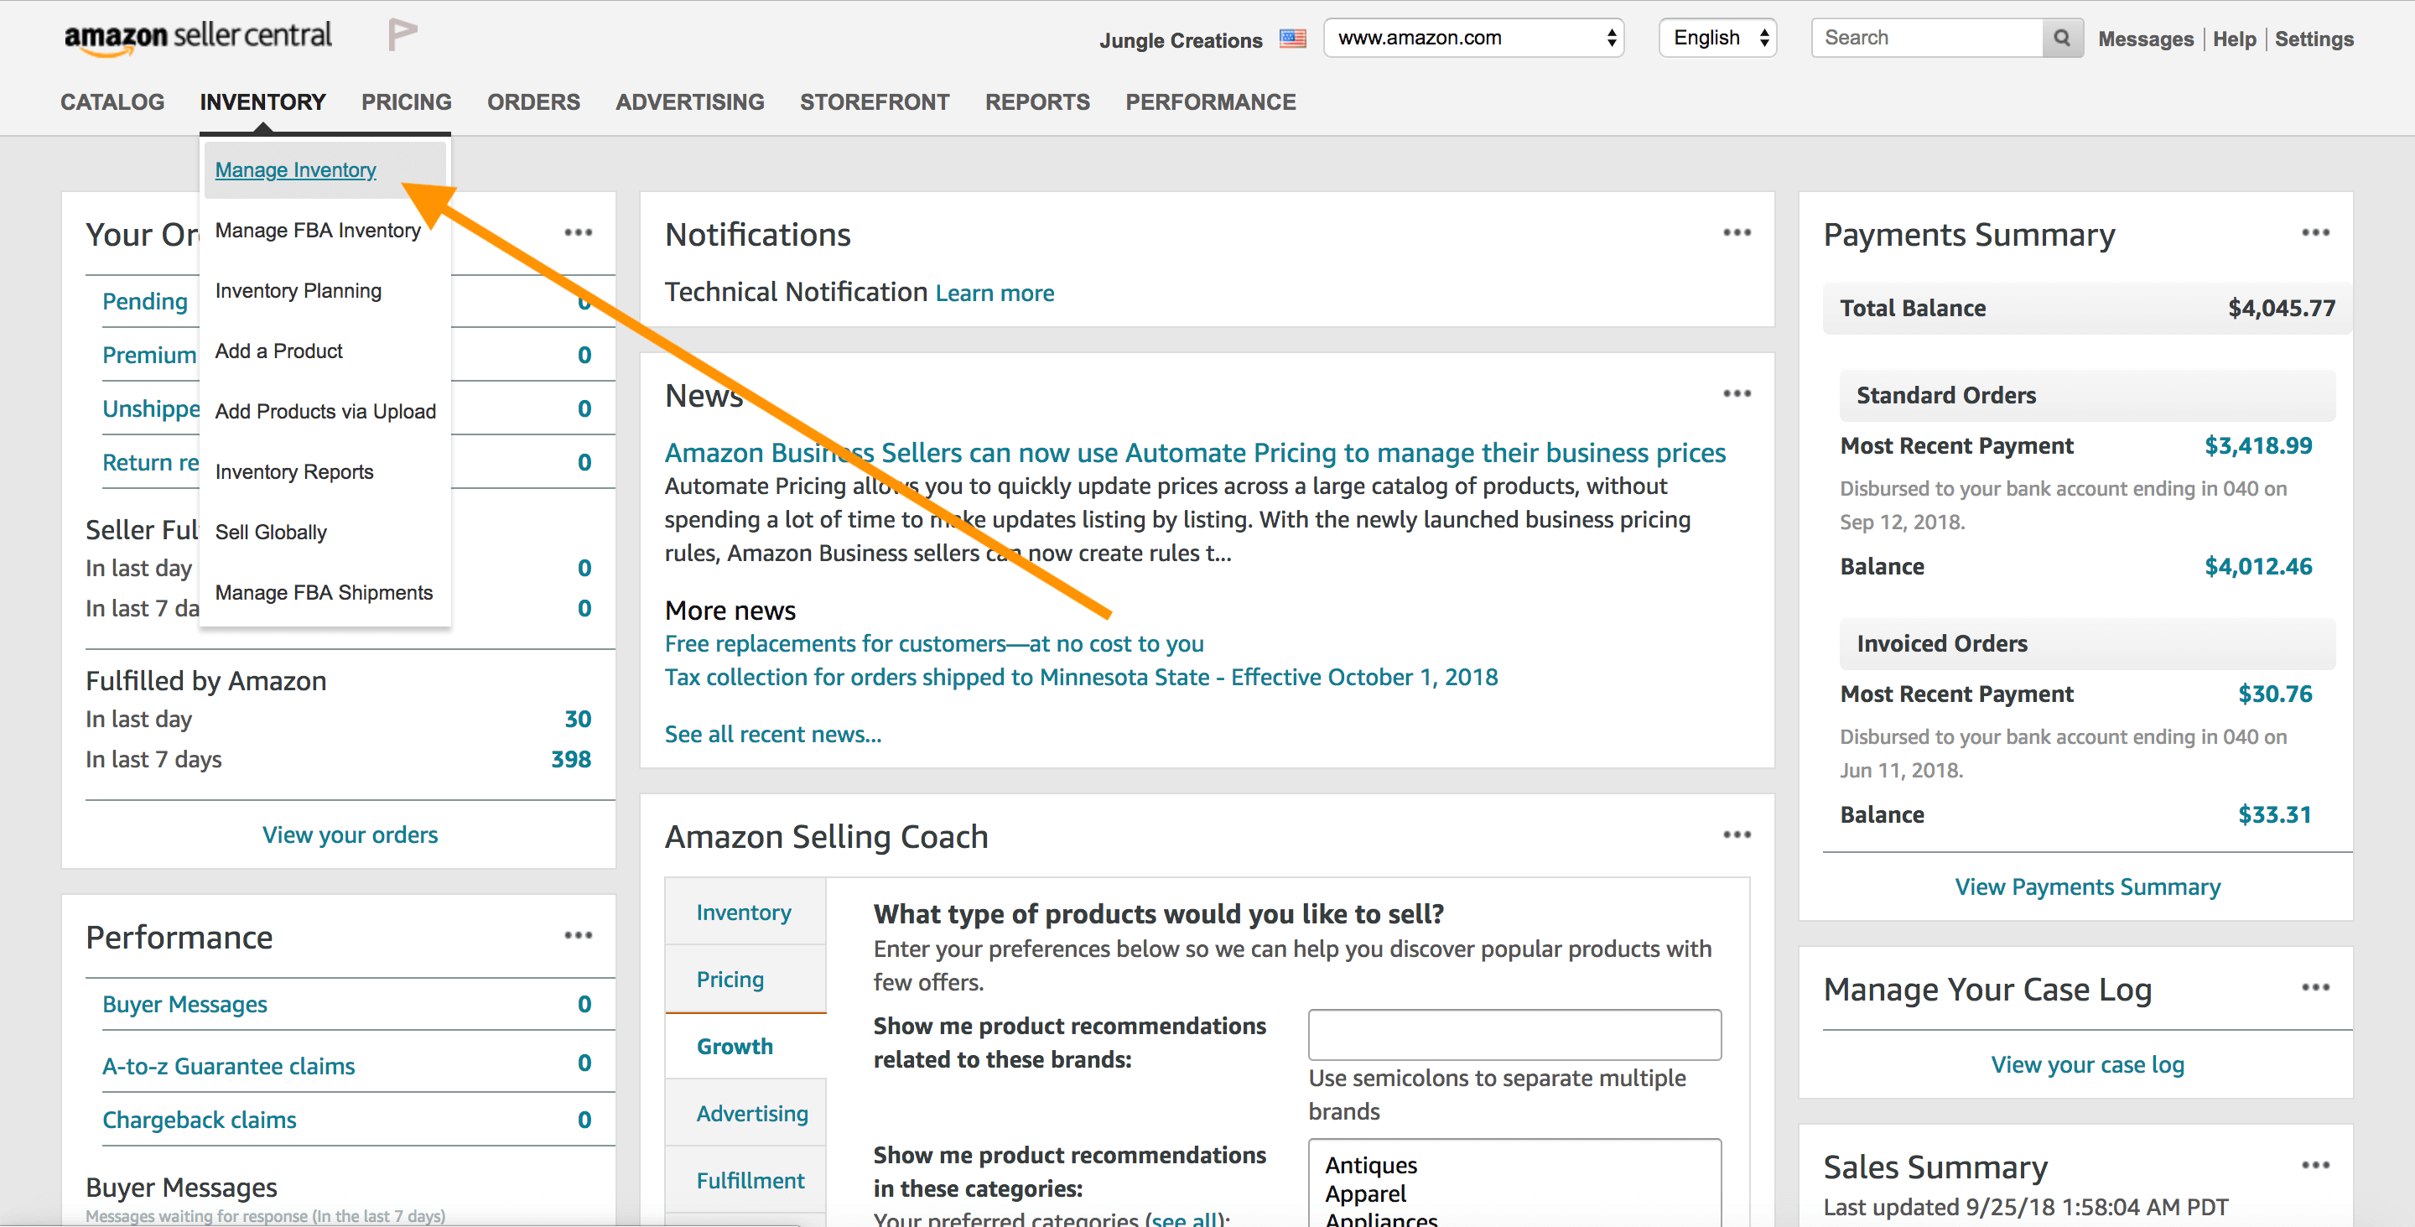
Task: Open the Sales Summary three-dot menu
Action: 2314,1165
